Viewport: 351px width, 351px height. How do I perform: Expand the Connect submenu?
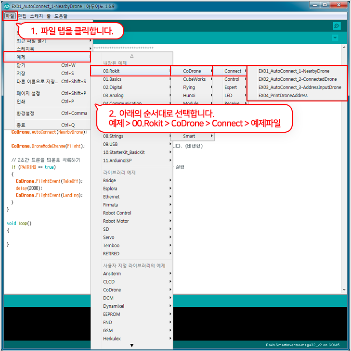[x=233, y=71]
